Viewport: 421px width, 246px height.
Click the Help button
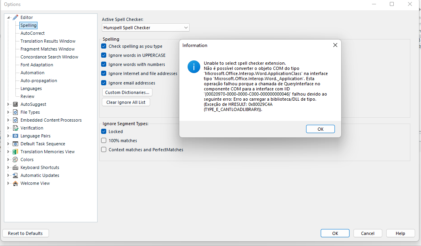click(x=400, y=233)
